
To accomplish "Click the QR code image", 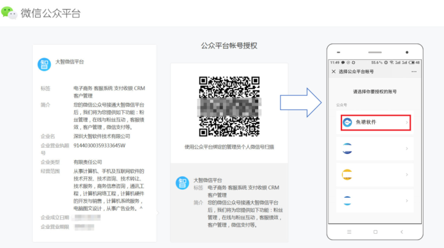I will click(x=229, y=106).
